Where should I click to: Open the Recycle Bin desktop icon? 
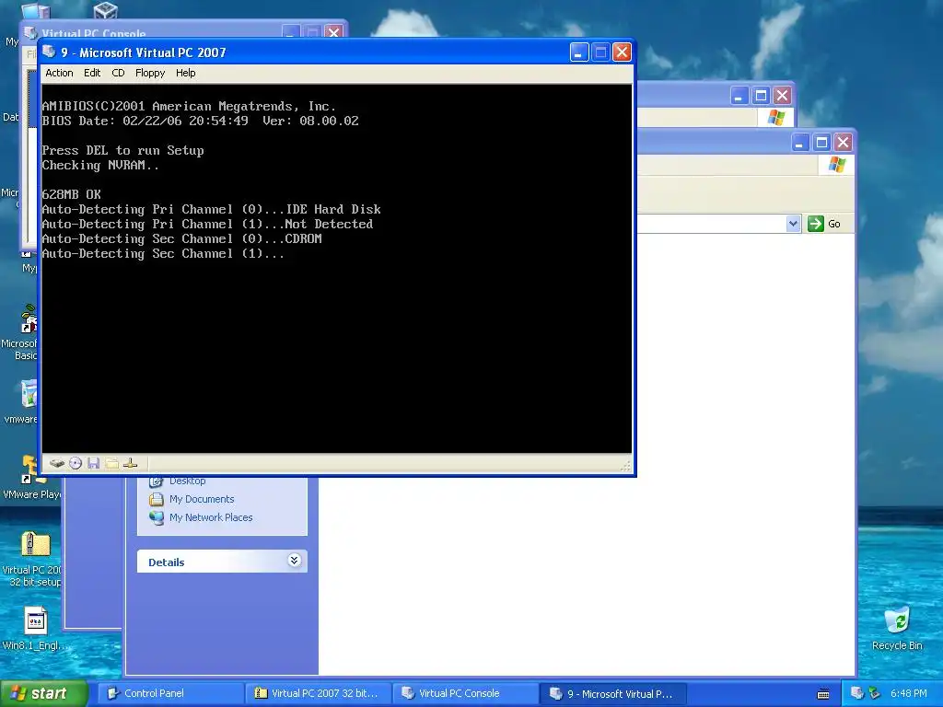pyautogui.click(x=897, y=628)
